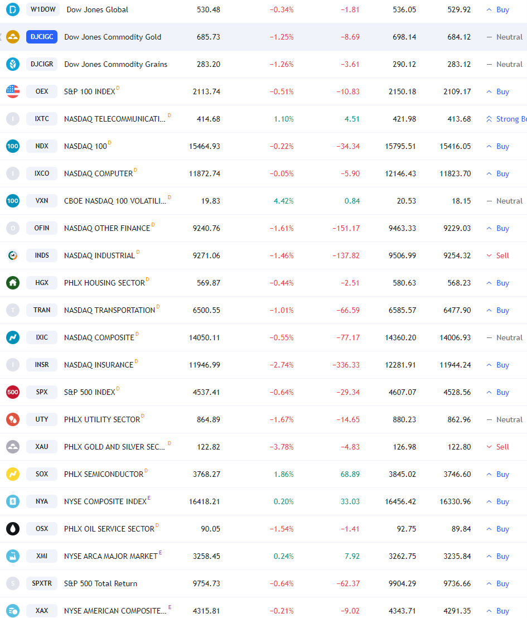Open the SPX ticker badge
Screen dimensions: 527x618
(42, 392)
